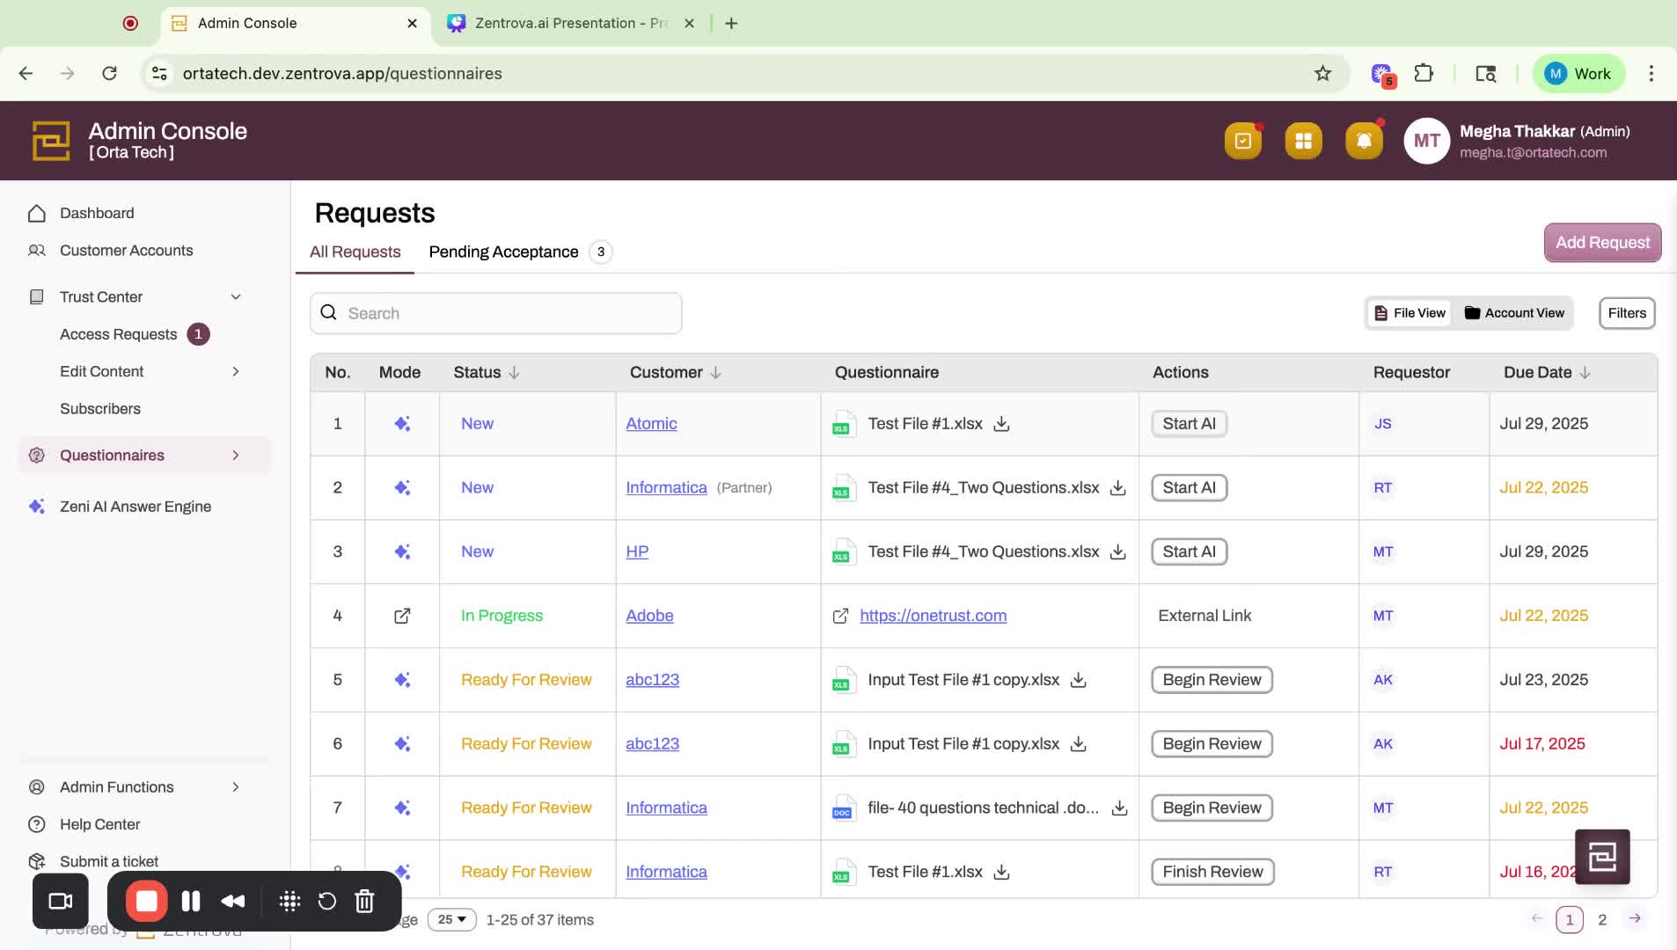Screen dimensions: 1677x950
Task: Open Chrome's three-dot menu
Action: 1651,74
